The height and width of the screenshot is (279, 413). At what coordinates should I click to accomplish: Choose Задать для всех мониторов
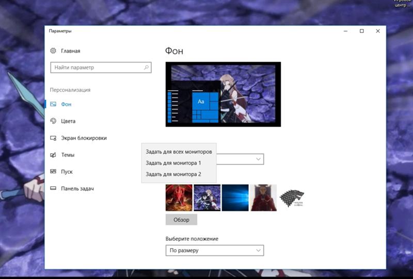pyautogui.click(x=179, y=152)
